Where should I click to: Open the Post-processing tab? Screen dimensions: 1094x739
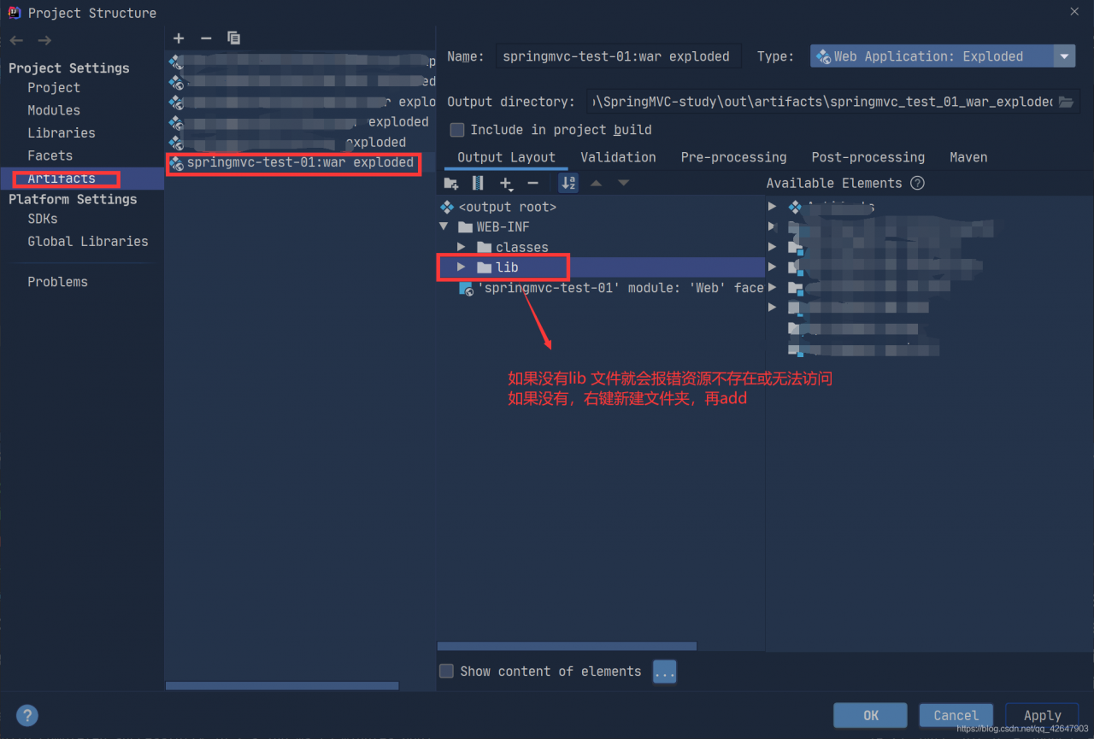(x=868, y=157)
